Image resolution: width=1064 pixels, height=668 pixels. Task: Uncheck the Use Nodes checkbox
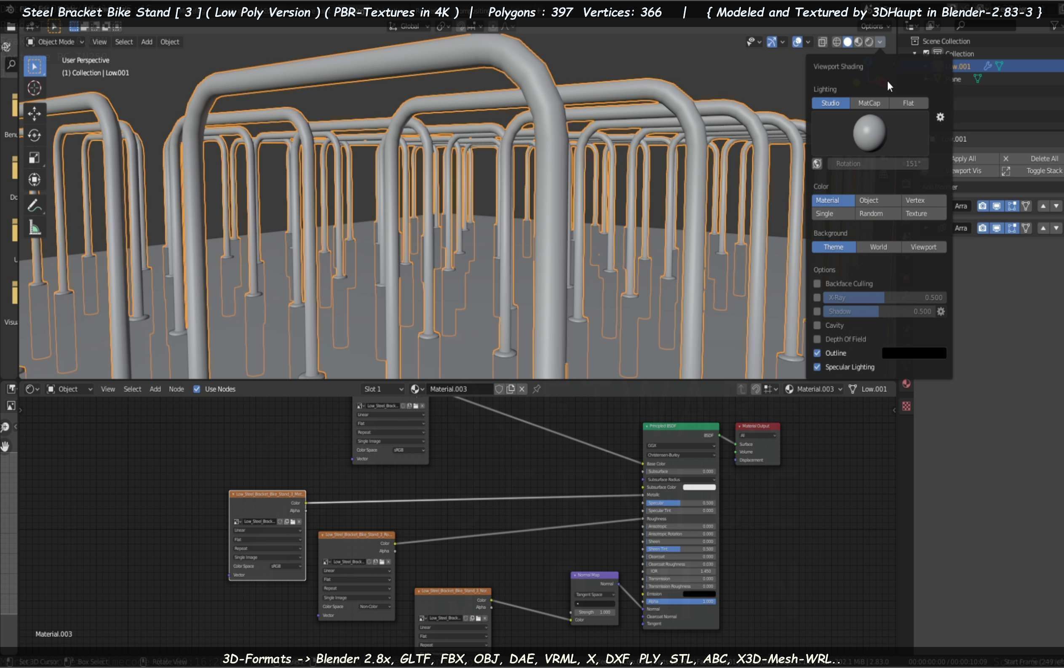pyautogui.click(x=197, y=389)
